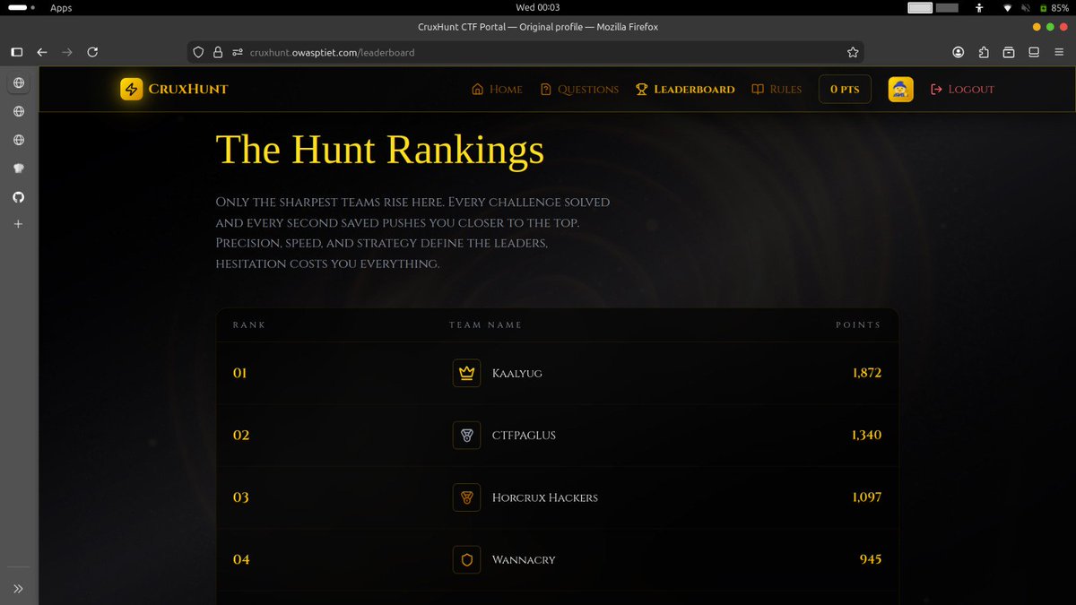Click rank number 04
This screenshot has height=605, width=1076.
(x=240, y=559)
